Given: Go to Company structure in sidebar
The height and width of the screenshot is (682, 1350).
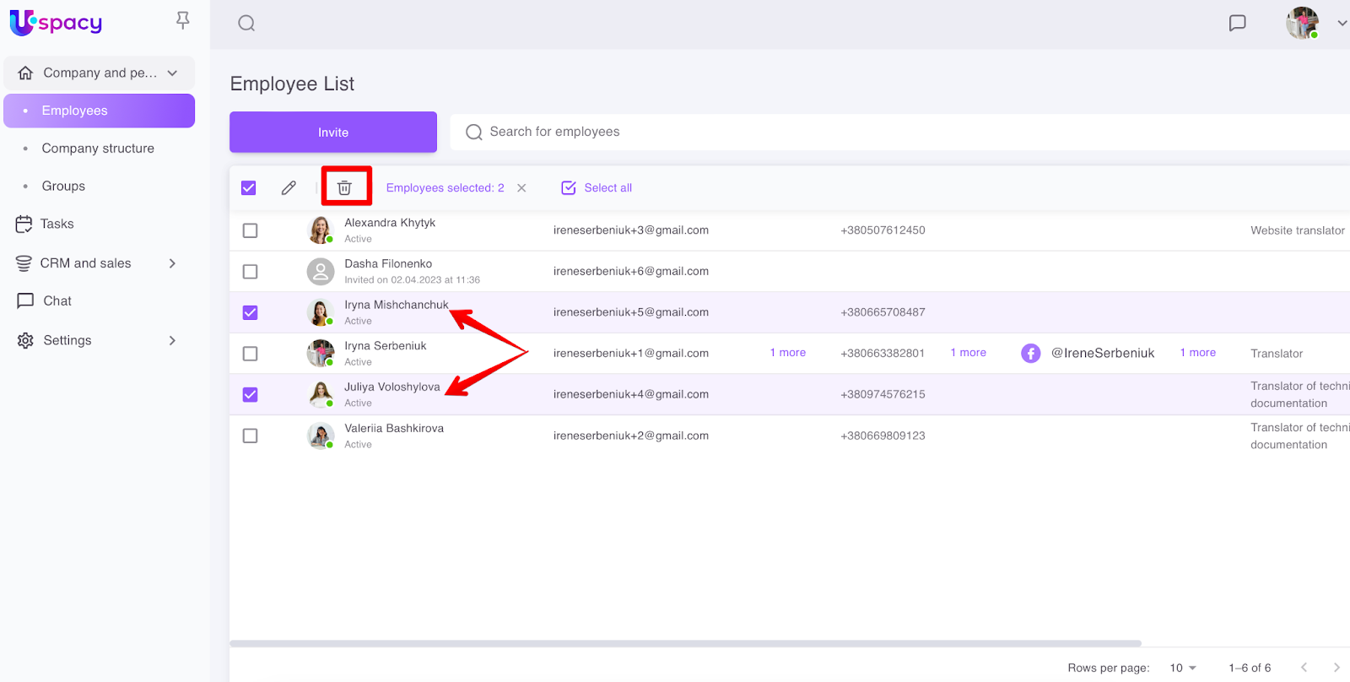Looking at the screenshot, I should point(98,149).
